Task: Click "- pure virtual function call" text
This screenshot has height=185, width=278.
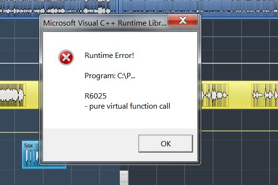Action: click(127, 106)
